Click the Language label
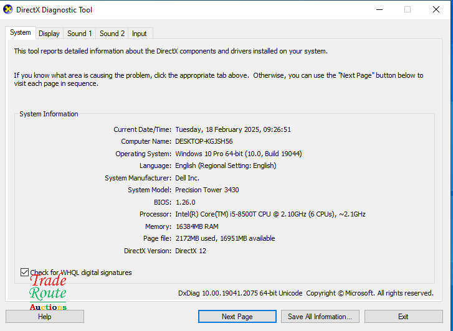The width and height of the screenshot is (453, 331). click(x=155, y=165)
